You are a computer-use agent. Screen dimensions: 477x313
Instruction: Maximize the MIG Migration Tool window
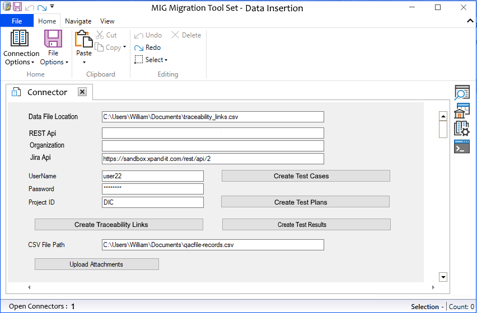click(x=438, y=7)
